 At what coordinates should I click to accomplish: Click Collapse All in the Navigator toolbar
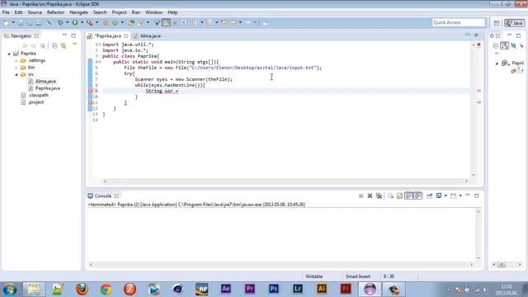pos(54,46)
